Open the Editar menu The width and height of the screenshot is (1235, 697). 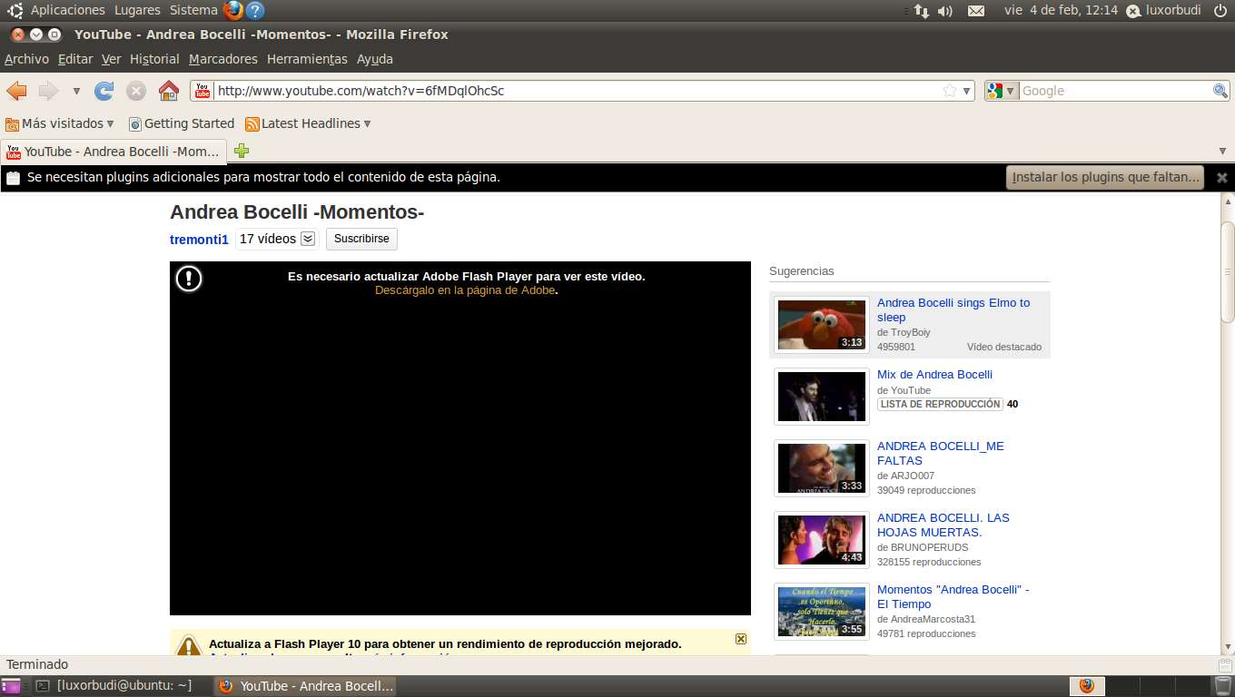coord(75,59)
